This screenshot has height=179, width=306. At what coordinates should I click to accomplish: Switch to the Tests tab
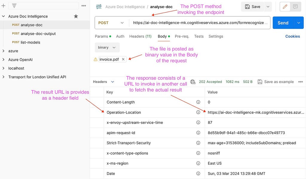pyautogui.click(x=199, y=36)
